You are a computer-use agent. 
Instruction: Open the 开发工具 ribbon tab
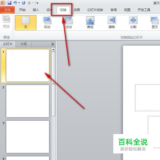[144, 10]
